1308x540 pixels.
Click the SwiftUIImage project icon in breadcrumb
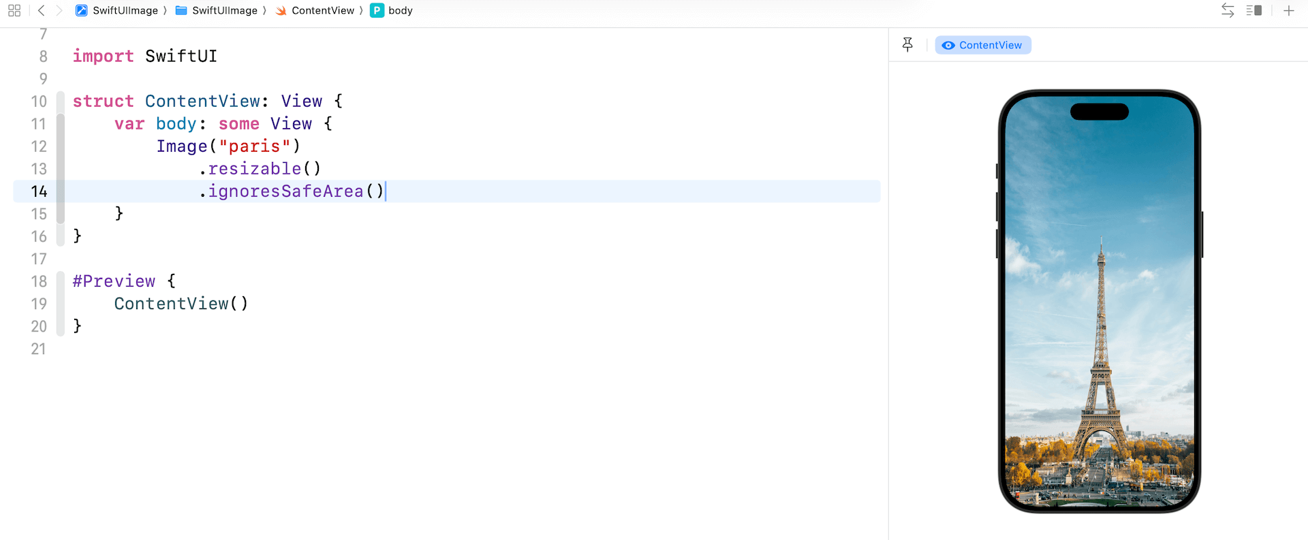[x=81, y=11]
